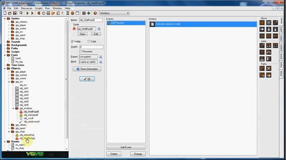Create a new project via toolbar icon
Viewport: 286px width, 160px height.
pos(5,13)
